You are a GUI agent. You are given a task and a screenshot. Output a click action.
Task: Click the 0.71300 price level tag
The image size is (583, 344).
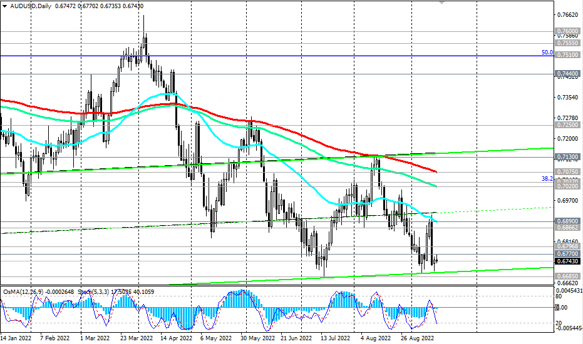[567, 156]
